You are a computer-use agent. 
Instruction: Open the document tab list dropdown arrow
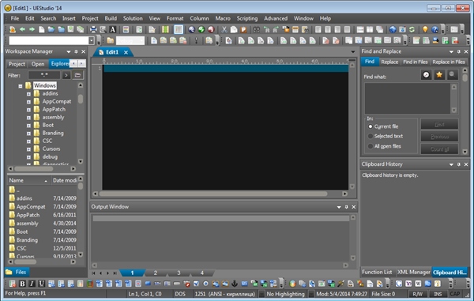tap(353, 51)
